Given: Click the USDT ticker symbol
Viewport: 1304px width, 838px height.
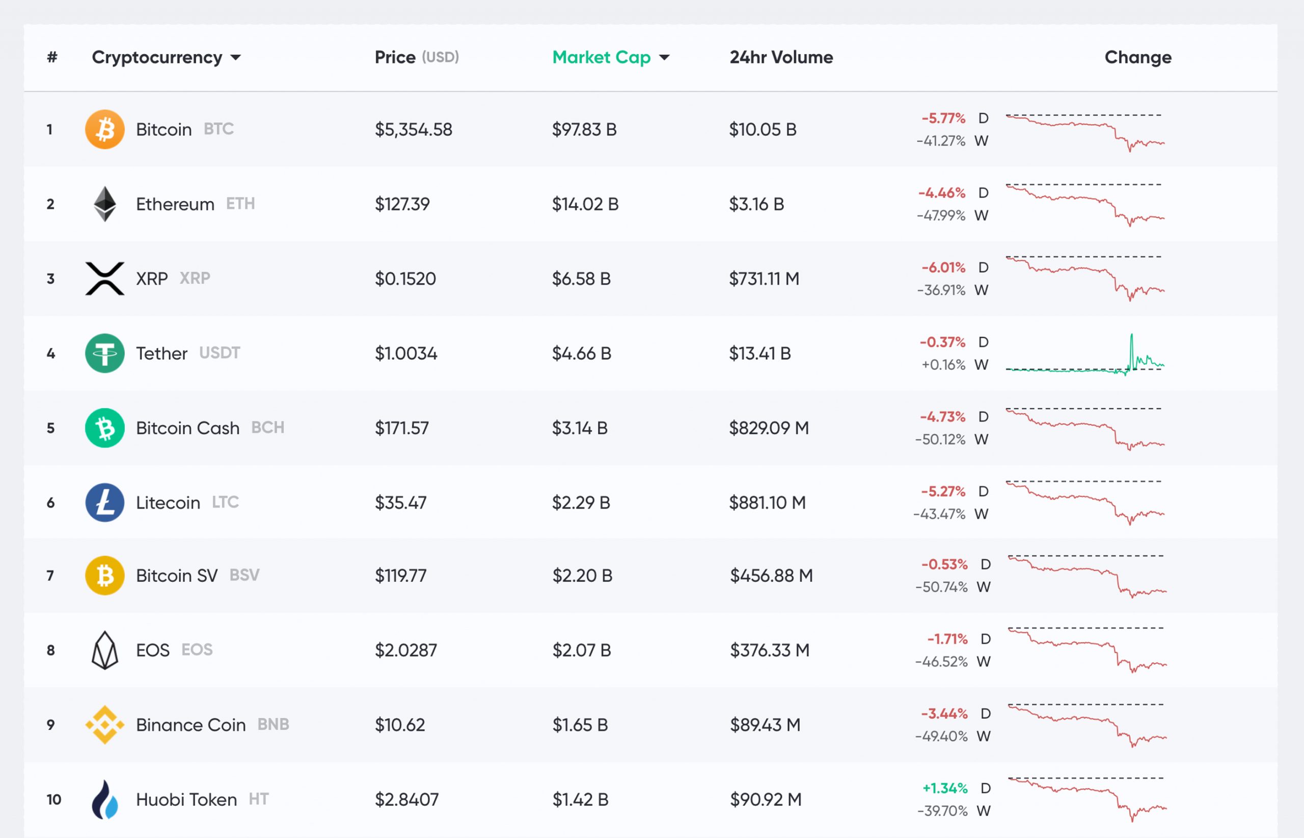Looking at the screenshot, I should [220, 353].
